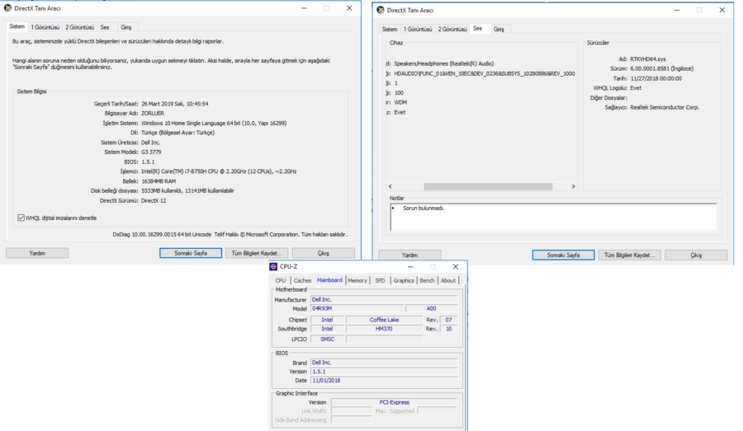Click the Chipset Coffee Lake field
The image size is (743, 431).
point(384,320)
